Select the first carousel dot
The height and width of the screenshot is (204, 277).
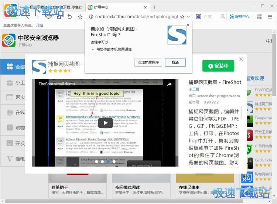(96, 161)
